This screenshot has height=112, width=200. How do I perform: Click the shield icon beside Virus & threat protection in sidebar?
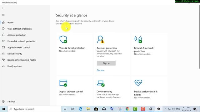[x=3, y=29]
